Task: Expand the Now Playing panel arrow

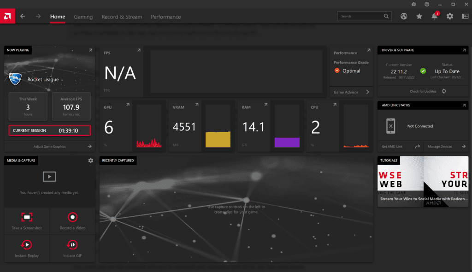Action: [91, 50]
